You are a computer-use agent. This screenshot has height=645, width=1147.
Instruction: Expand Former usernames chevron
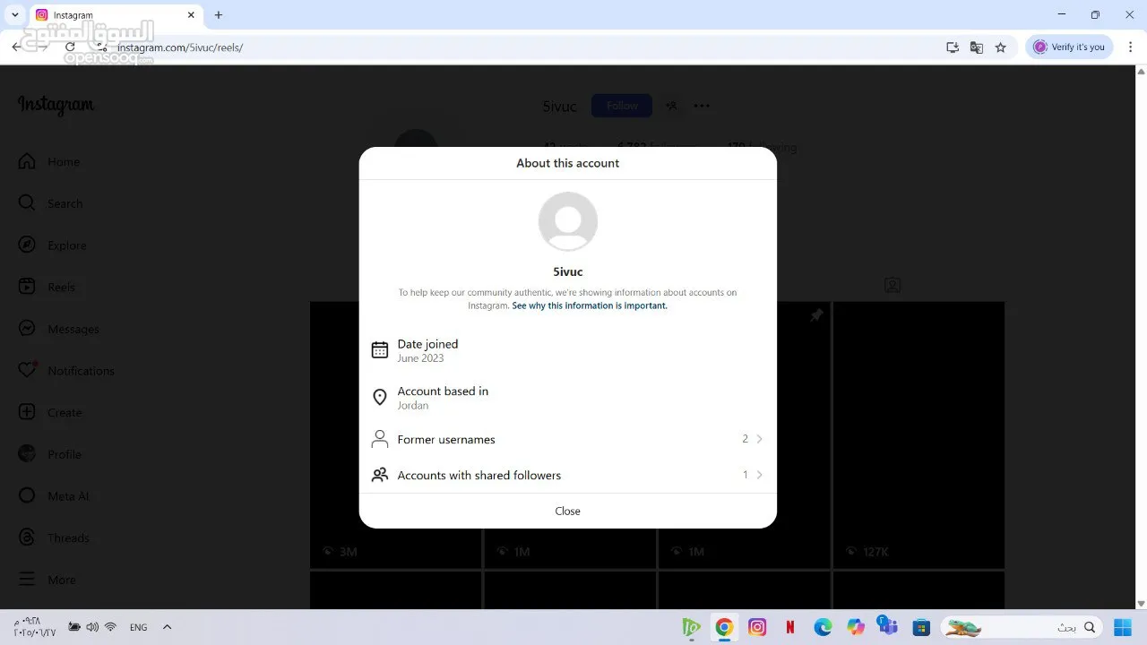click(760, 439)
